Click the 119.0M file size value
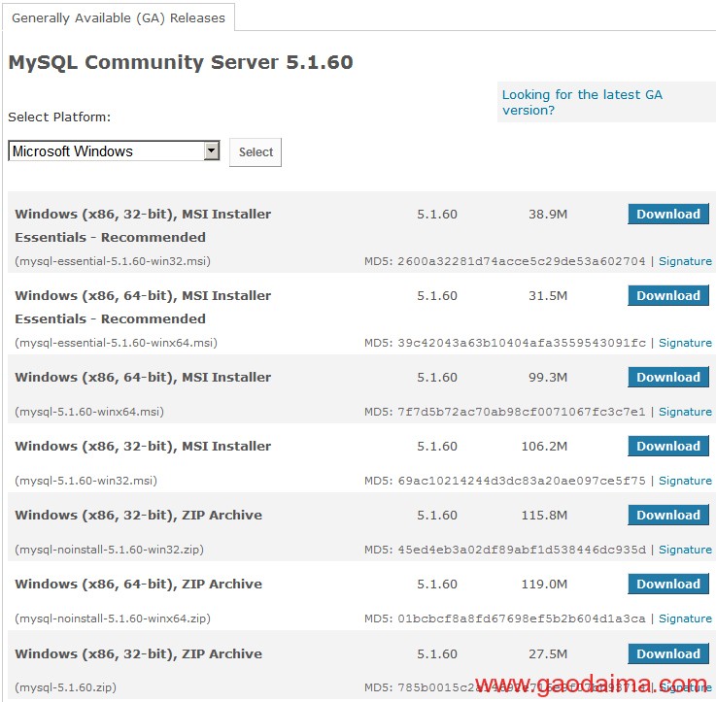 544,585
